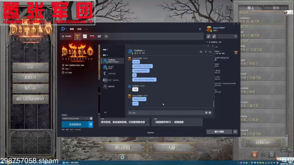
Task: Select the Diablo II Resurrected game tab icon
Action: 78,36
